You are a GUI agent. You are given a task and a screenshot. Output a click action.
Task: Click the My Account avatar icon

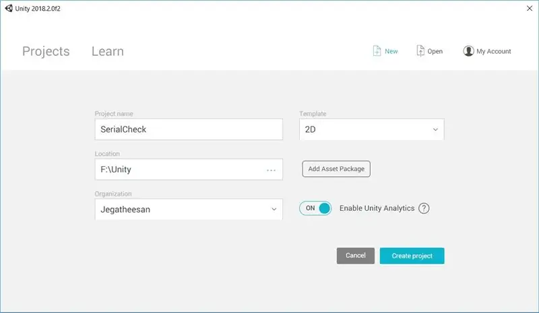click(468, 51)
